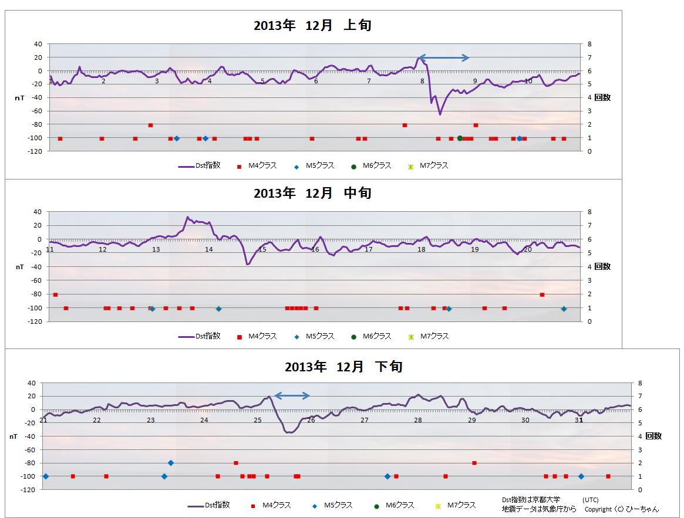Click M4クラス red square legend icon in 上旬 chart
This screenshot has width=684, height=518.
coord(240,167)
